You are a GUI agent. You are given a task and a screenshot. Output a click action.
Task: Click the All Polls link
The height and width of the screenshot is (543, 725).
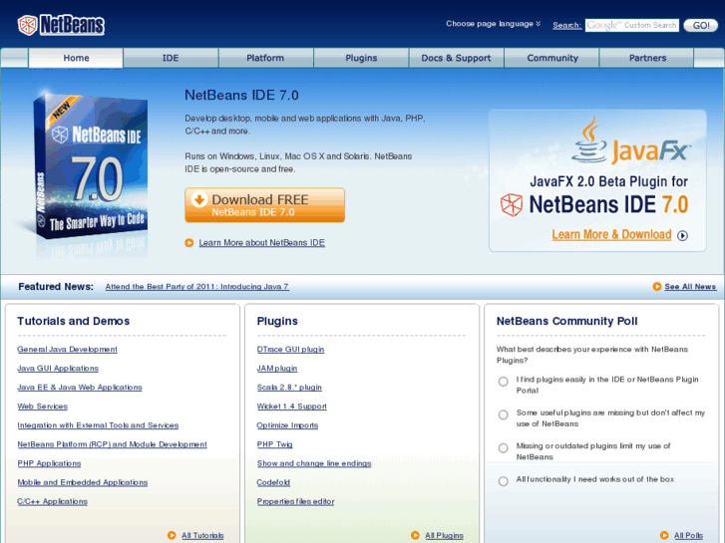[x=688, y=535]
